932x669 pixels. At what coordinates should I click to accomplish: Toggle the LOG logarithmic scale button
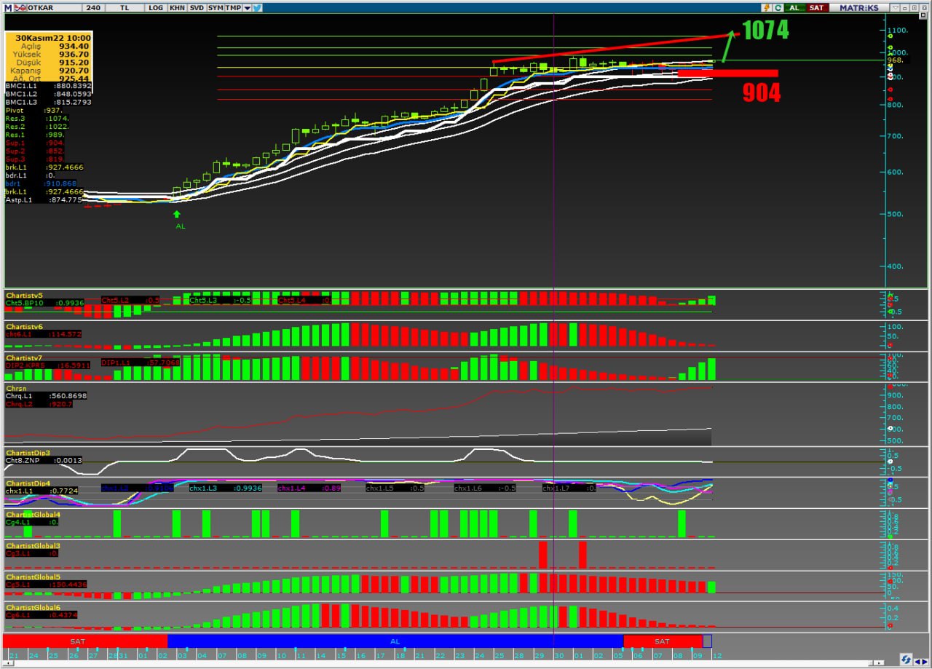click(156, 7)
